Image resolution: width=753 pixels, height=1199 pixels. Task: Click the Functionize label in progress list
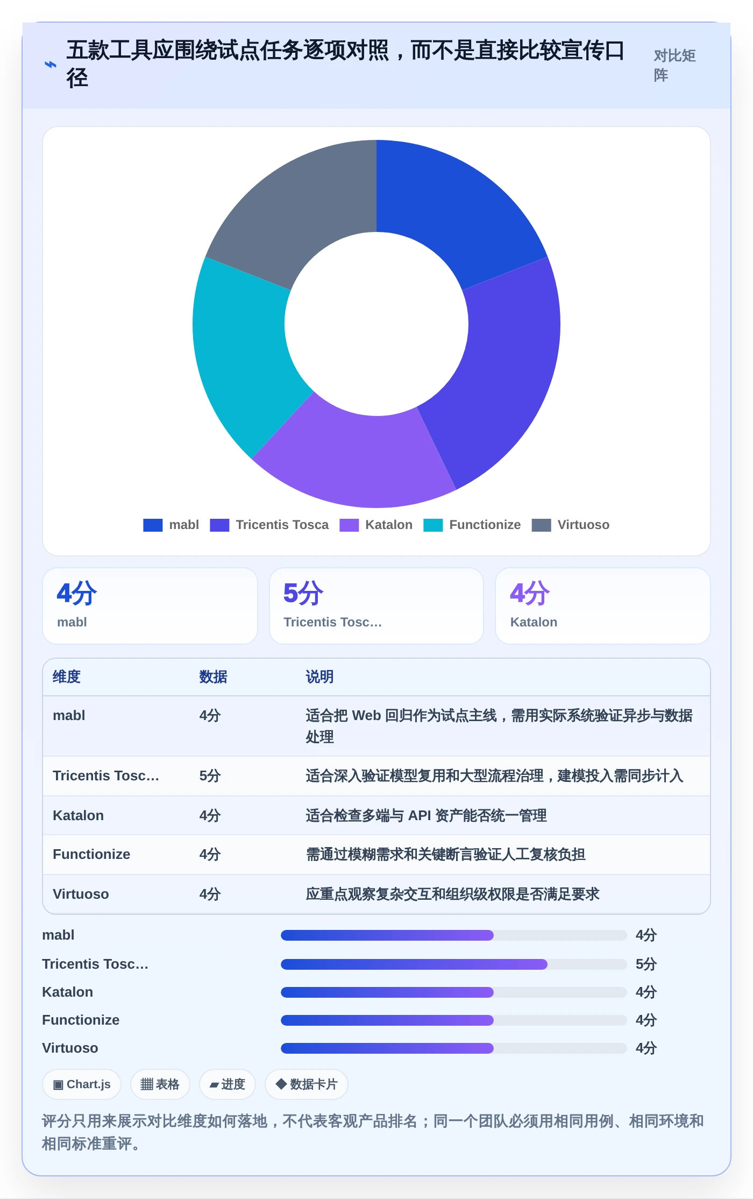(81, 1020)
